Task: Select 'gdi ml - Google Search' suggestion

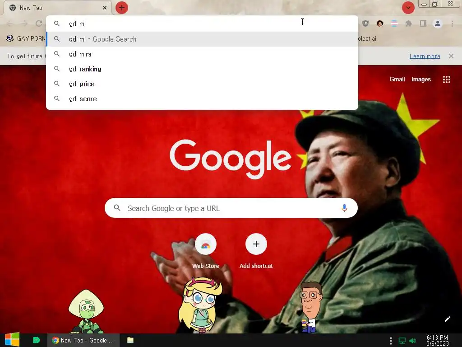Action: [202, 39]
